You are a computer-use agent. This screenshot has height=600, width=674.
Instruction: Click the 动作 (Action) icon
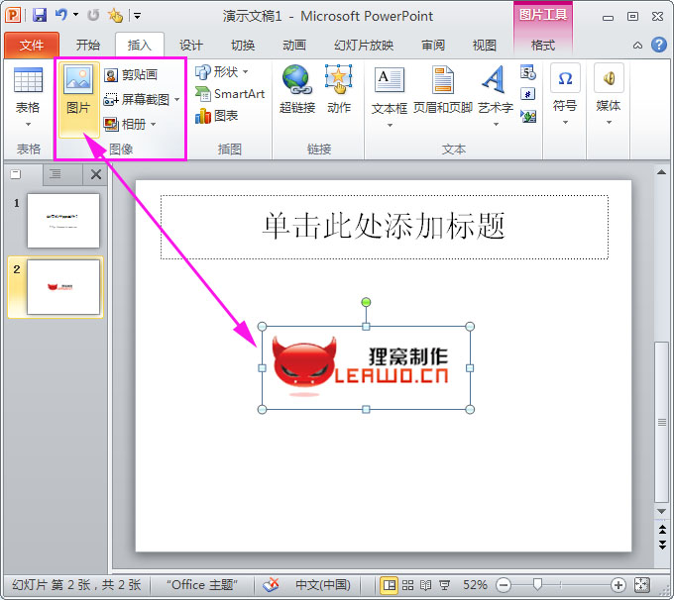coord(339,79)
